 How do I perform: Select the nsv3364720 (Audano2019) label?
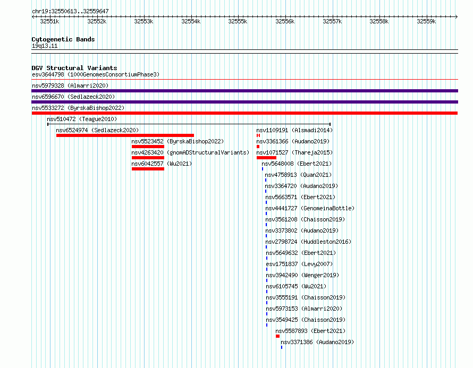(x=301, y=186)
